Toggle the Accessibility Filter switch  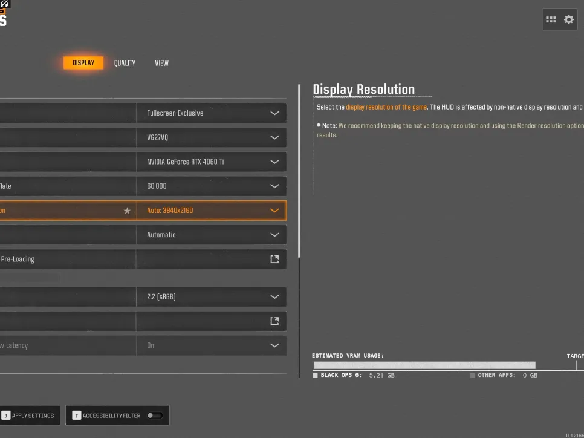[x=155, y=416]
